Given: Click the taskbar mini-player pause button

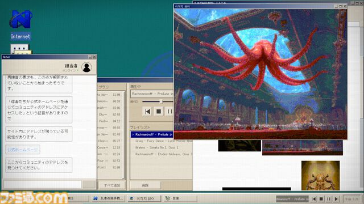Looking at the screenshot, I should pos(329,199).
